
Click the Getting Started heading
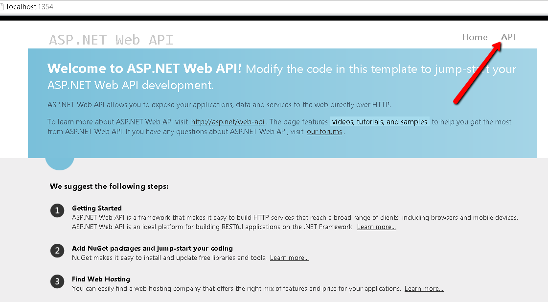[97, 208]
